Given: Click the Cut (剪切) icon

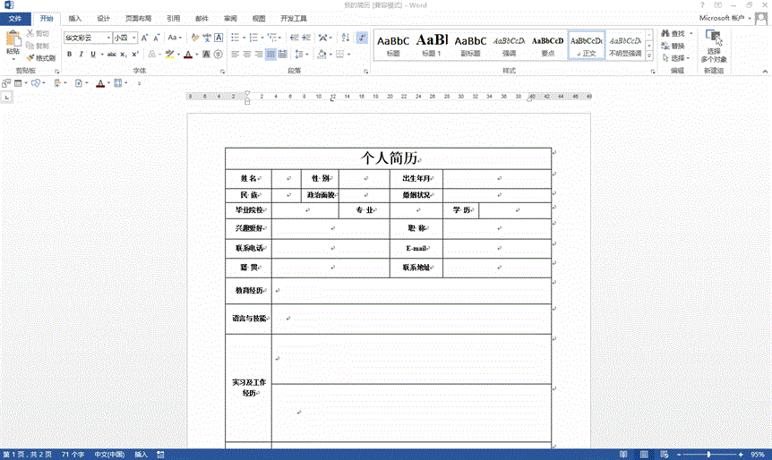Looking at the screenshot, I should 38,33.
